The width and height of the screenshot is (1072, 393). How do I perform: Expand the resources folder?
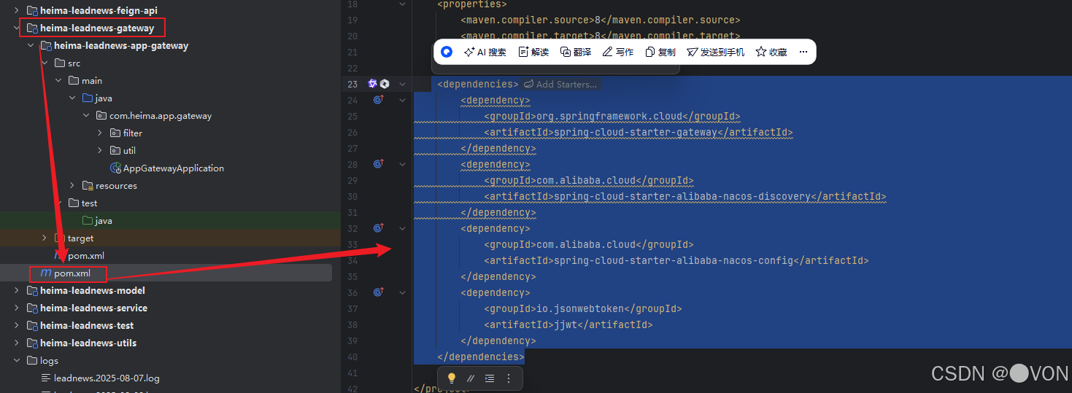tap(72, 186)
